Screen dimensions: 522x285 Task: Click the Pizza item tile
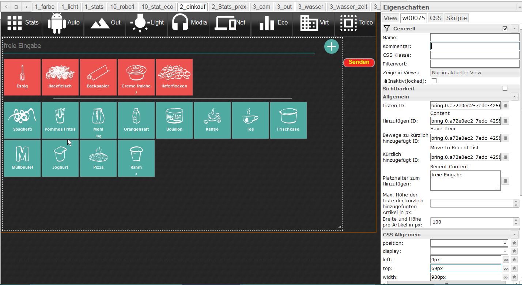tap(98, 158)
